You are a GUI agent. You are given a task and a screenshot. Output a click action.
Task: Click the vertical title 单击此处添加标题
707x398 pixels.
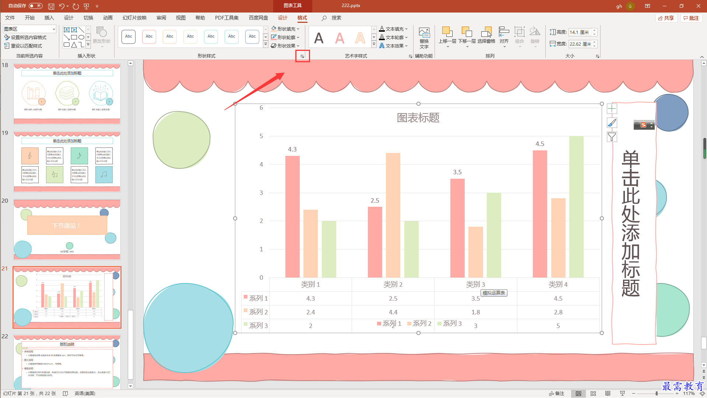[631, 223]
